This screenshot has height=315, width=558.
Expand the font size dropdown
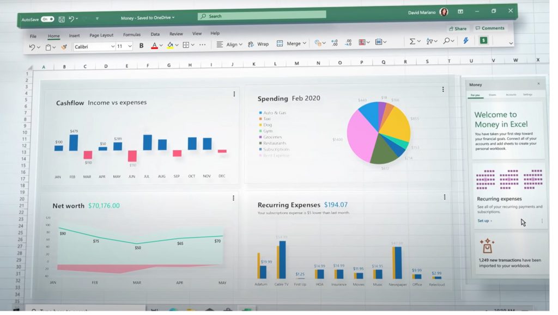pyautogui.click(x=130, y=47)
